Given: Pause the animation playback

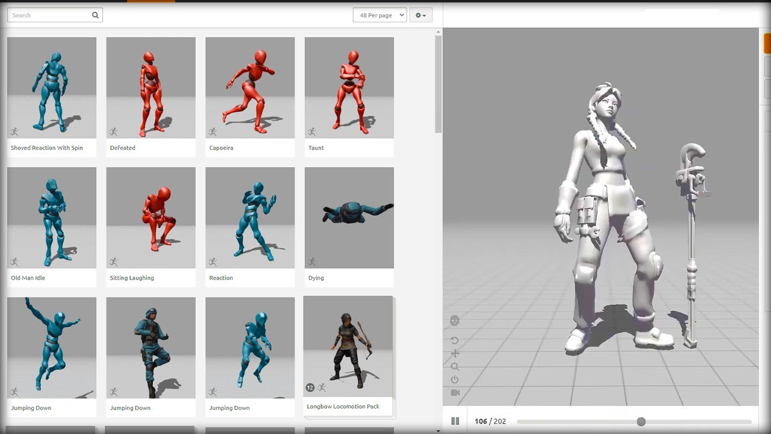Looking at the screenshot, I should (x=455, y=421).
